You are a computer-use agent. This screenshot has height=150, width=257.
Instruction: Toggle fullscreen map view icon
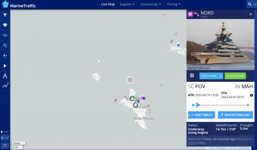5,145
